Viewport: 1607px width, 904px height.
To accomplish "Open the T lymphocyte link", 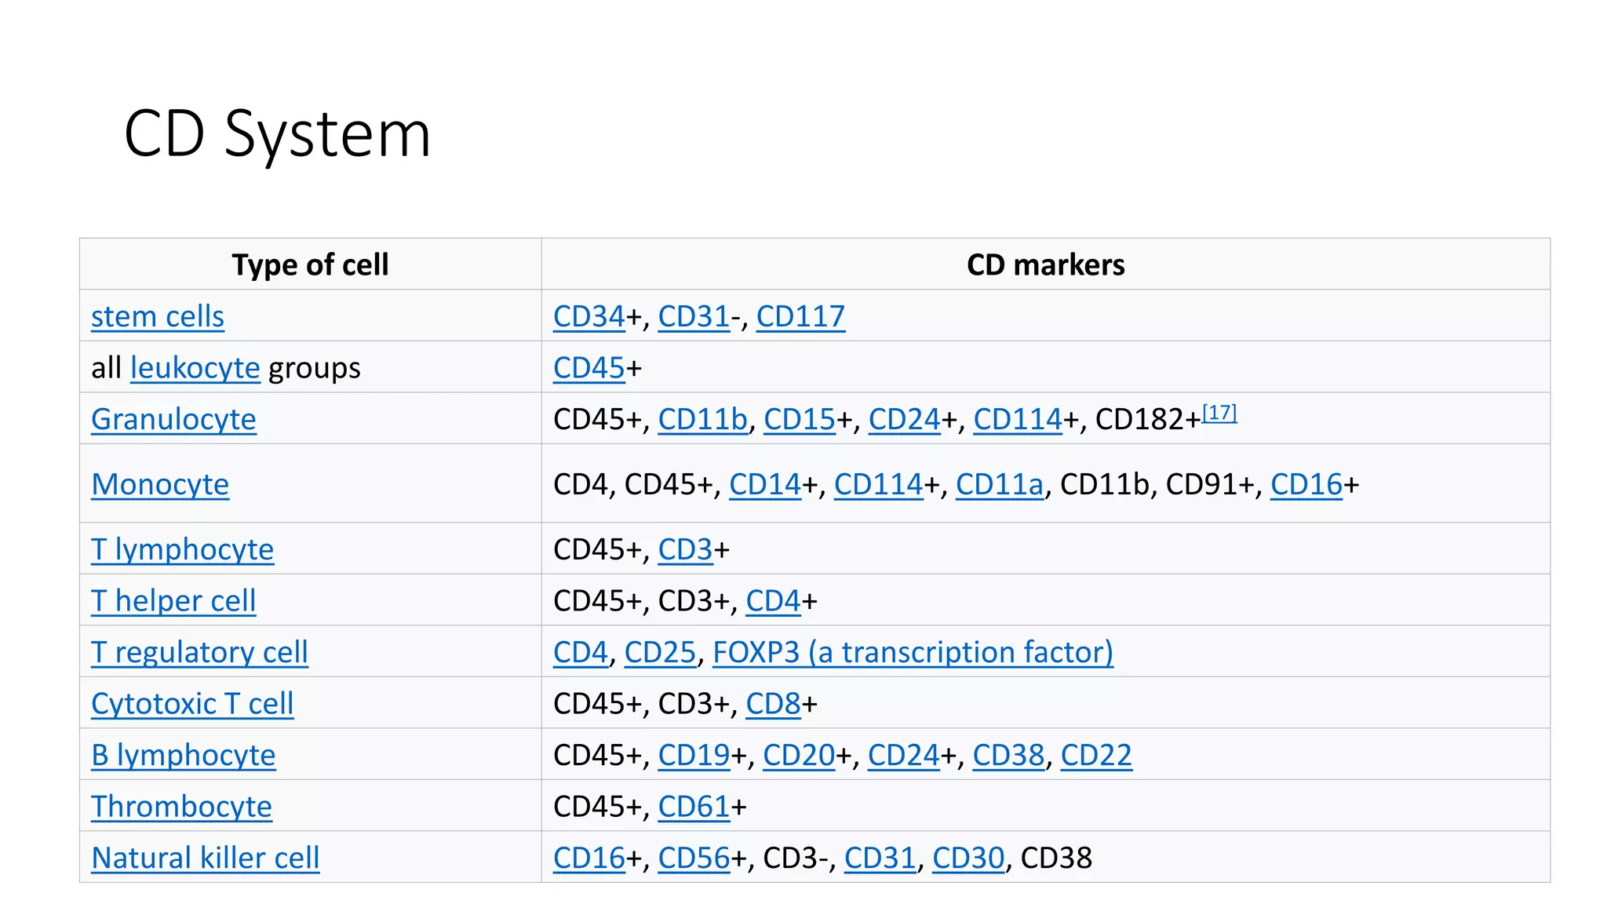I will pyautogui.click(x=182, y=549).
